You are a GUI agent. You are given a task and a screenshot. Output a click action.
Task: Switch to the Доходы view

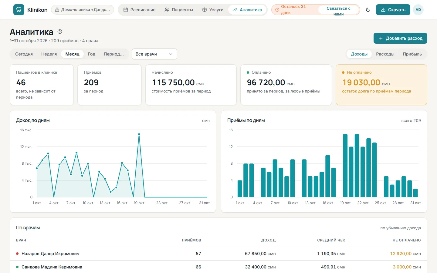tap(359, 54)
